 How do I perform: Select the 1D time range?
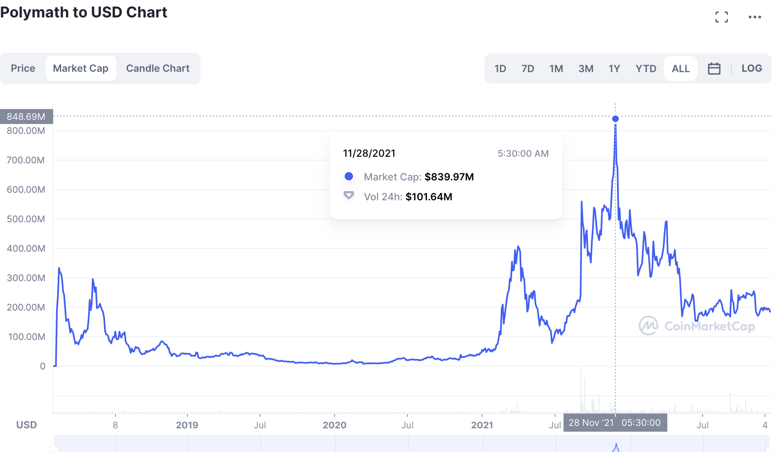click(500, 68)
